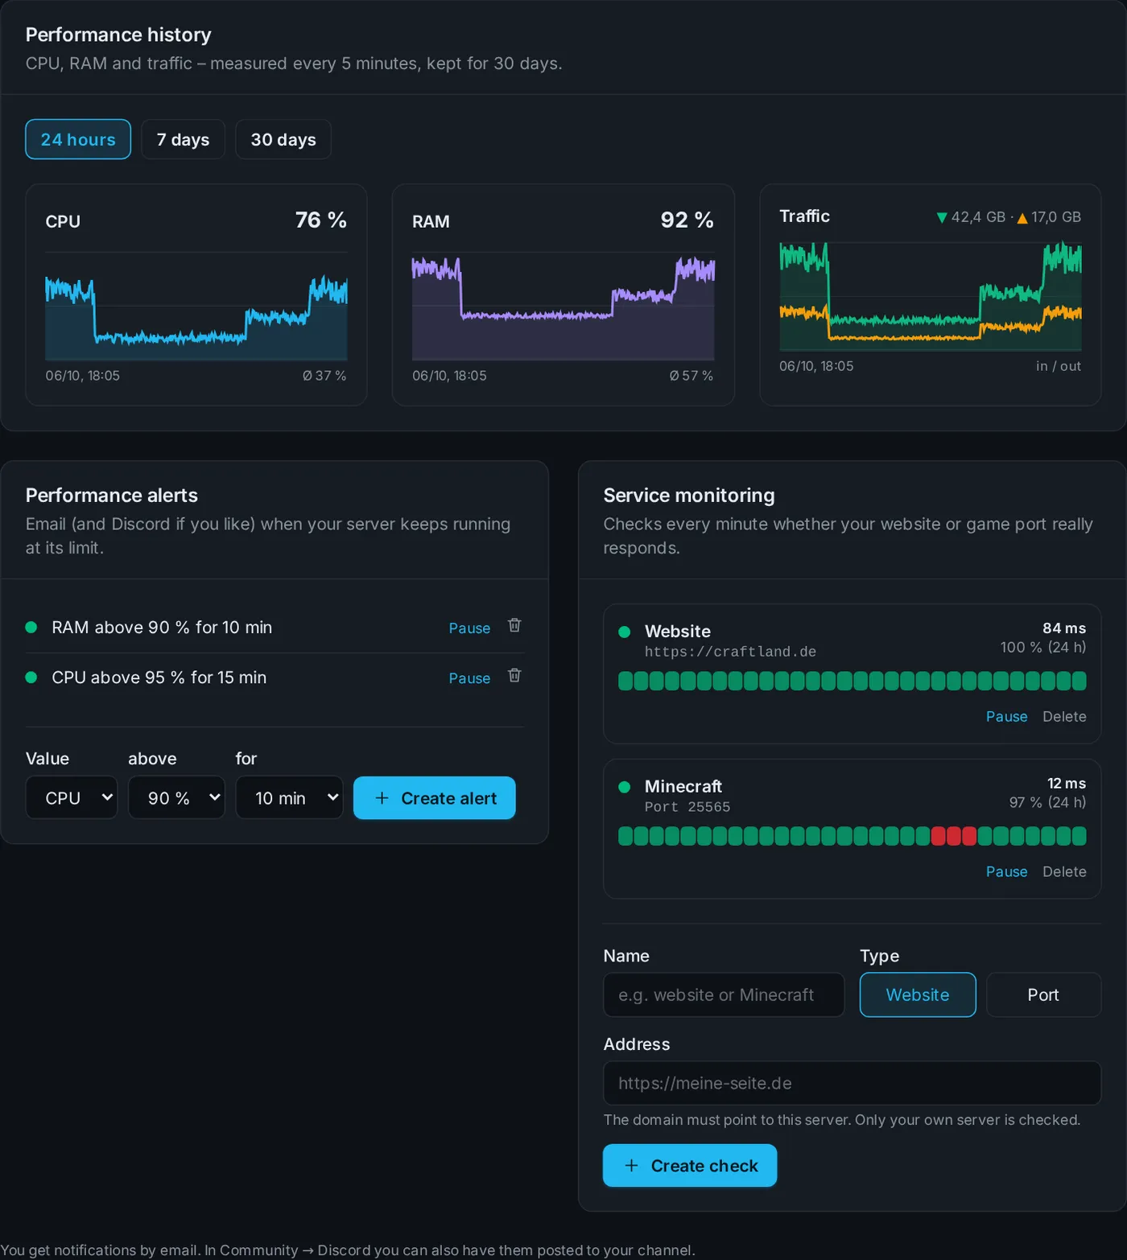This screenshot has width=1127, height=1260.
Task: Click the 97 % (24 h) uptime text
Action: pos(1048,802)
